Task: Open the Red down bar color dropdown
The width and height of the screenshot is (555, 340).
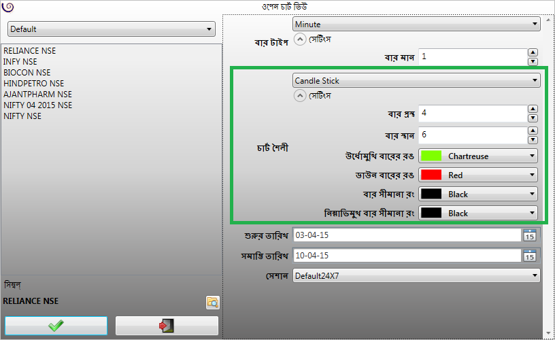Action: pos(478,175)
